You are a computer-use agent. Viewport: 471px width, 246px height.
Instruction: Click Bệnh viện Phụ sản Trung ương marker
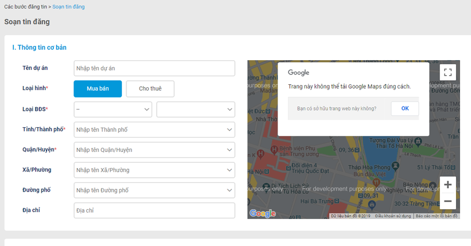point(273,149)
